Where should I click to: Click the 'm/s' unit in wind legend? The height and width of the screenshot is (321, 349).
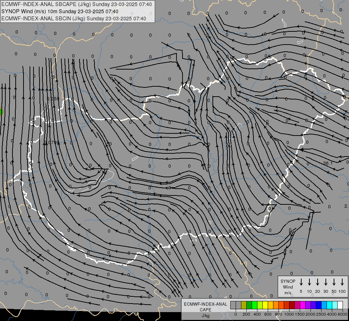tap(288, 293)
